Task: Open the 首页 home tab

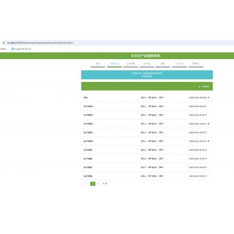Action: point(98,64)
